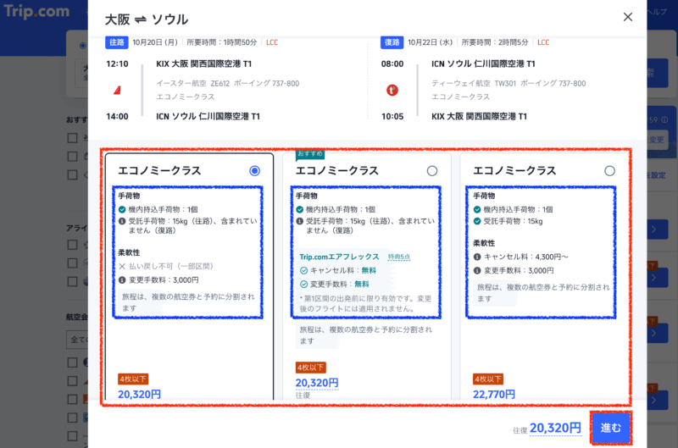Select the 22,770円 economy fare radio button
The height and width of the screenshot is (448, 678).
tap(609, 171)
